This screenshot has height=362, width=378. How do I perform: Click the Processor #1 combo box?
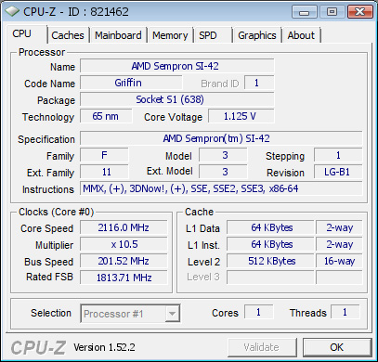pyautogui.click(x=130, y=314)
